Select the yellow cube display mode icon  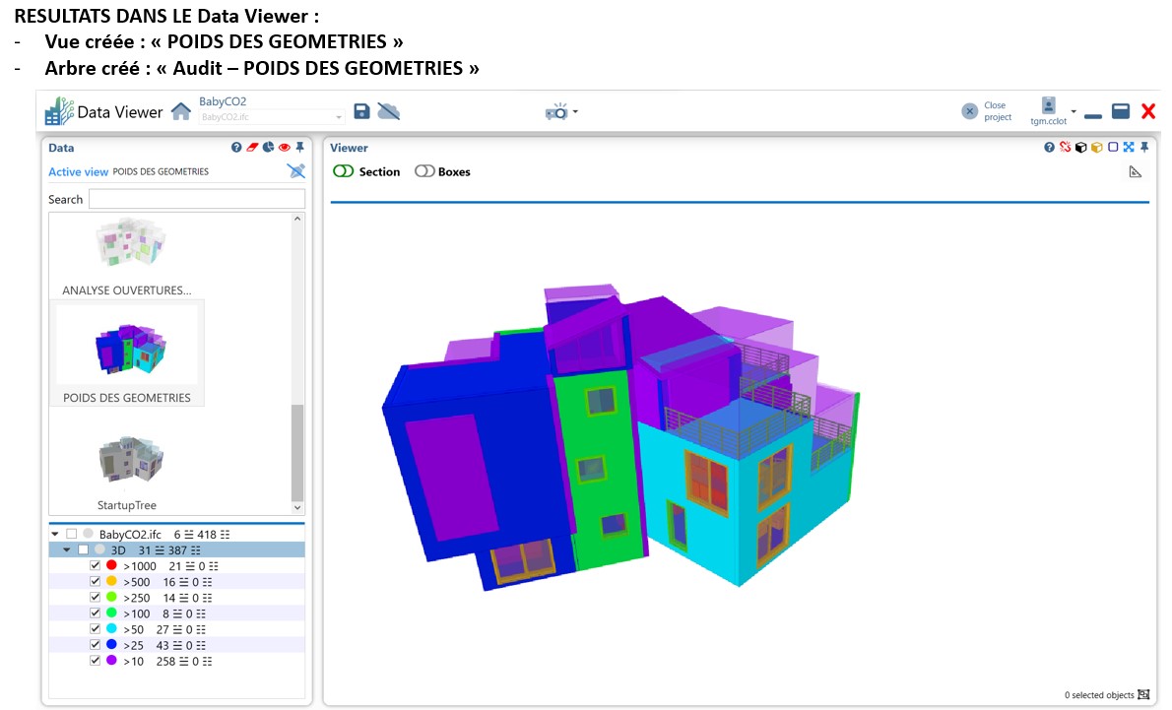click(1096, 148)
